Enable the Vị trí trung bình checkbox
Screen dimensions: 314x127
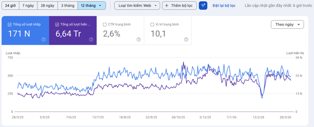coord(152,24)
